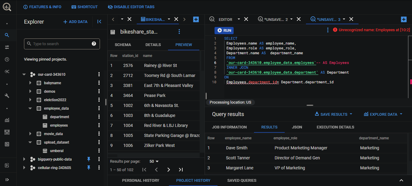Switch to the JSON results tab
Image resolution: width=412 pixels, height=186 pixels.
297,127
